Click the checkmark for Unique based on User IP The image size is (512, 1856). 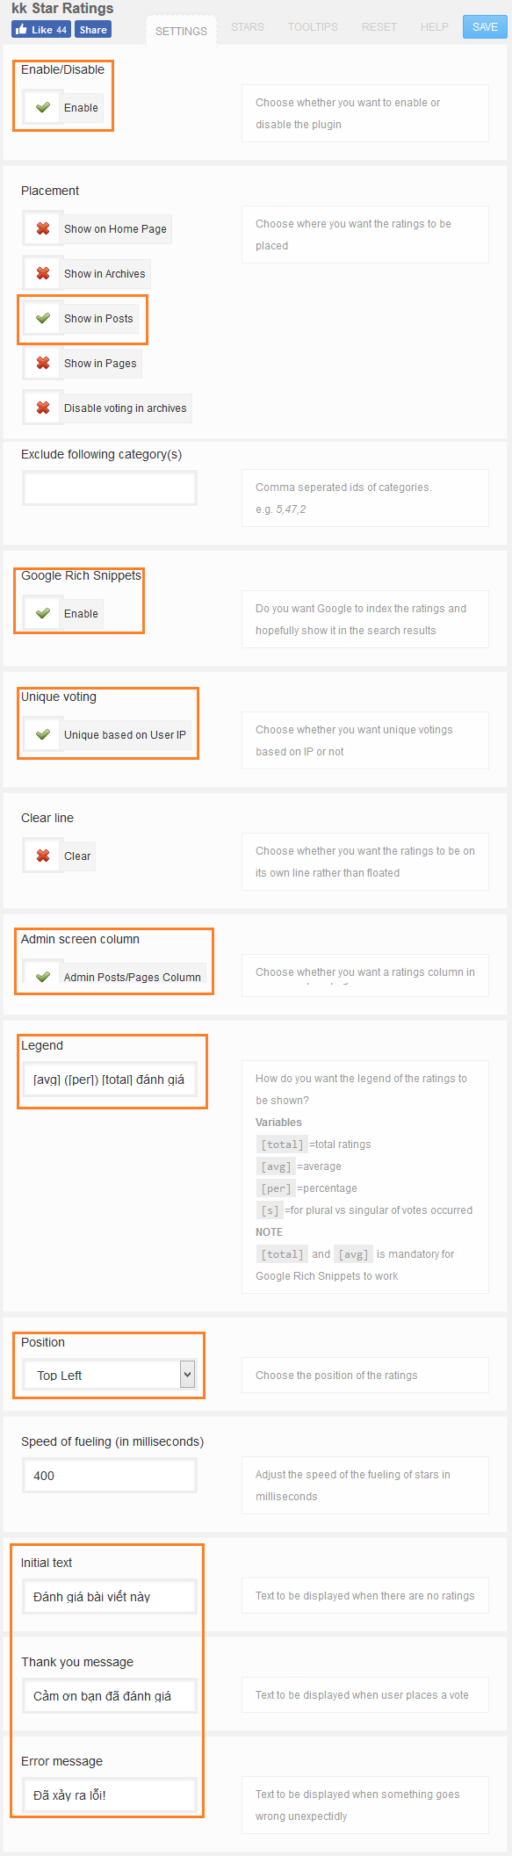click(40, 734)
